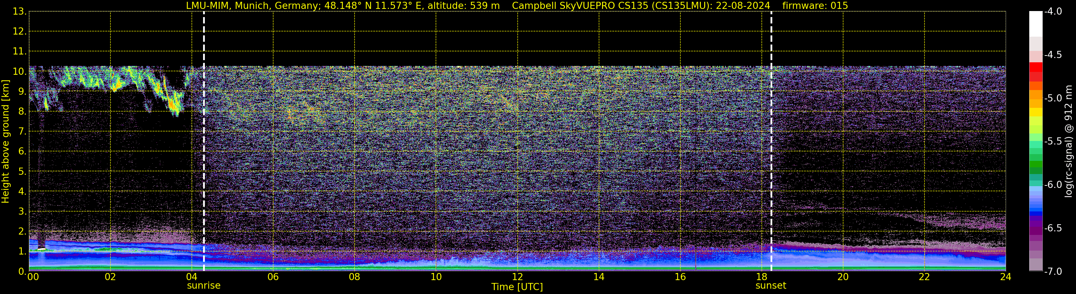Click the height axis tick label '4.'
This screenshot has width=1076, height=294.
pyautogui.click(x=22, y=191)
